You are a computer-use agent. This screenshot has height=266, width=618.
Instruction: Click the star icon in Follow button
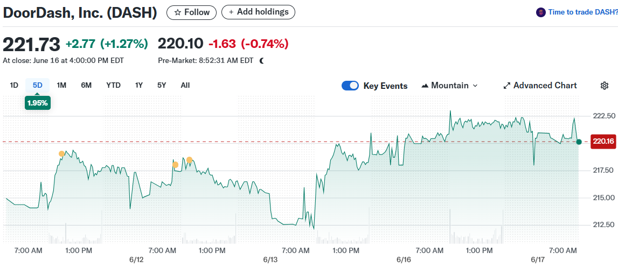coord(178,12)
